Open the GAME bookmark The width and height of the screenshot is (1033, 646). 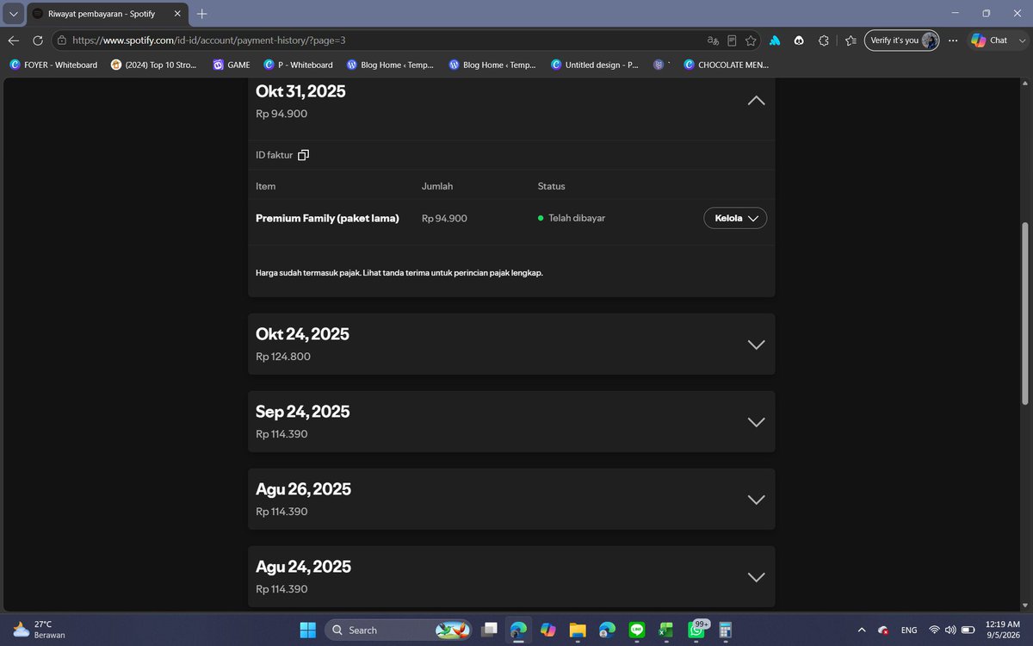click(232, 65)
